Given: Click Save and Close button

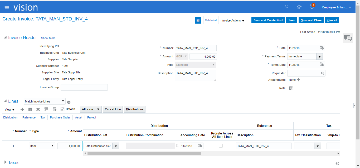Looking at the screenshot, I should (311, 20).
